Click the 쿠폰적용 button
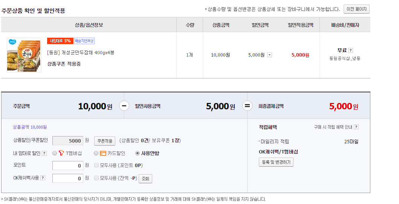This screenshot has width=399, height=204. point(105,141)
